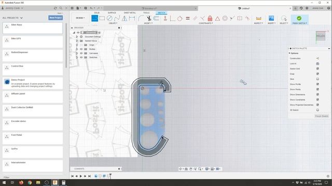332x186 pixels.
Task: Select the Fillet tool
Action: tap(141, 19)
